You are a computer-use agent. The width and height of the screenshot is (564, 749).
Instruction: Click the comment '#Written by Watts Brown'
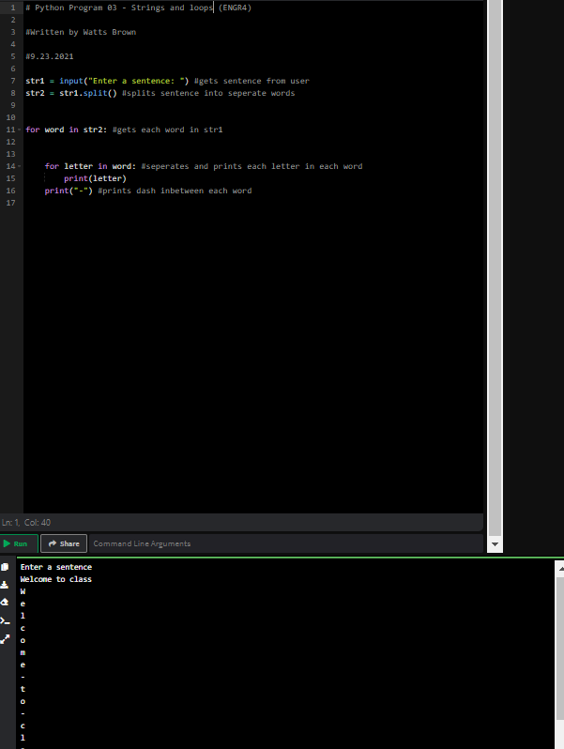81,32
